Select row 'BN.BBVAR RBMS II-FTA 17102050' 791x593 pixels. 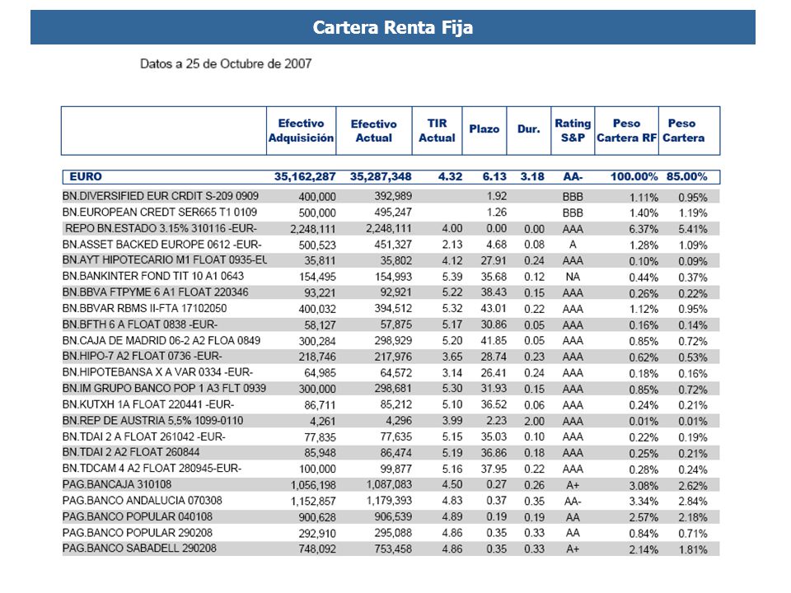pyautogui.click(x=391, y=309)
